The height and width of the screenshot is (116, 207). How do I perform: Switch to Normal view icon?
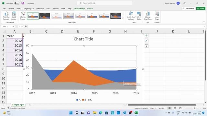[169, 108]
